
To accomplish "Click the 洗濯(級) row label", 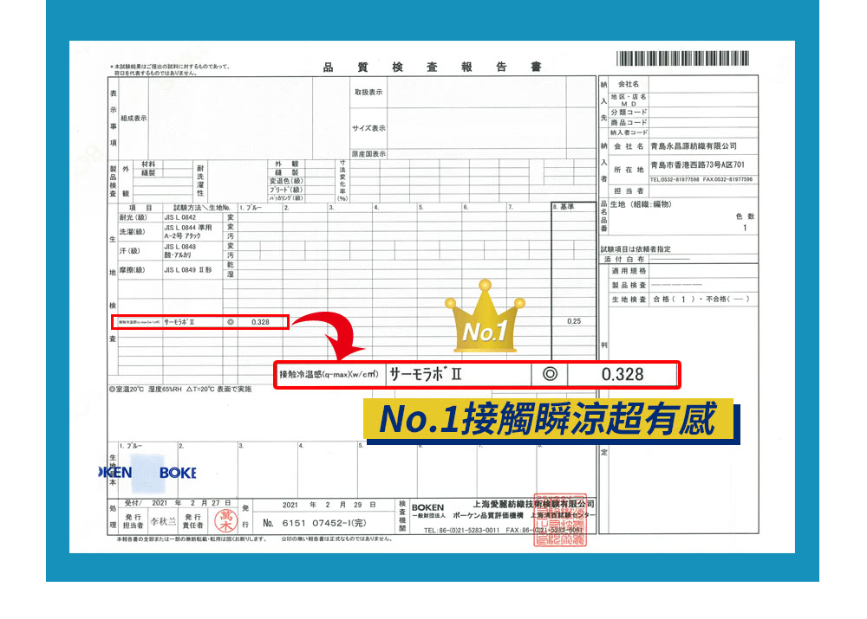I will coord(132,231).
